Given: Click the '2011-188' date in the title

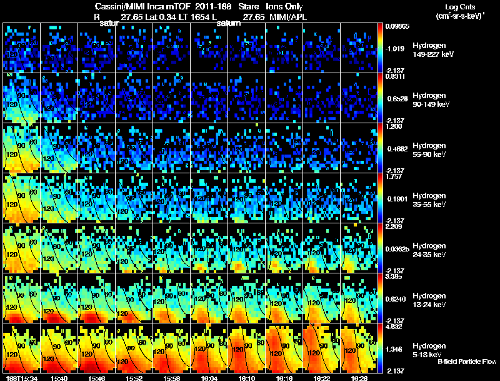Looking at the screenshot, I should tap(213, 6).
